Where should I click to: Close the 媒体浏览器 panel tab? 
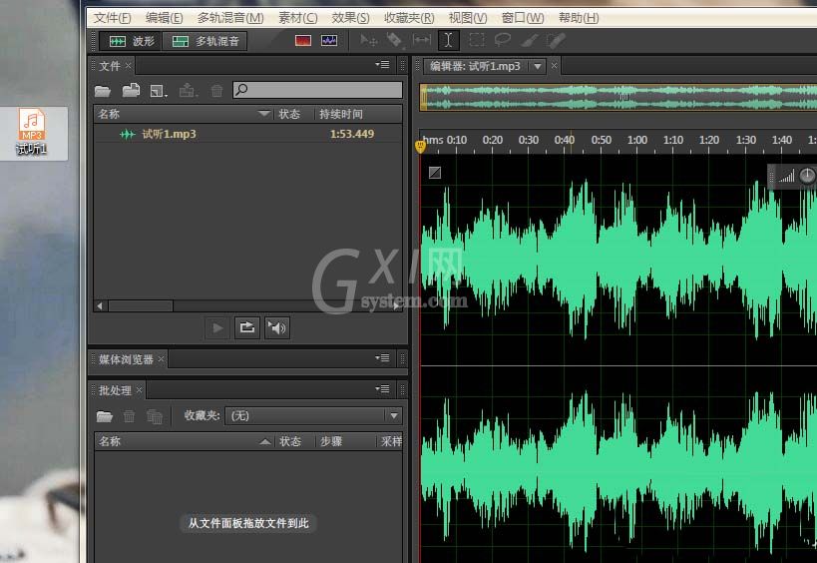161,359
